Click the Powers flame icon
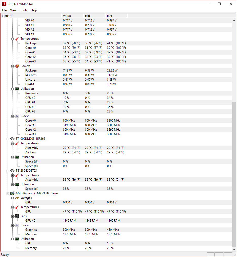This screenshot has height=257, width=237. pos(17,66)
